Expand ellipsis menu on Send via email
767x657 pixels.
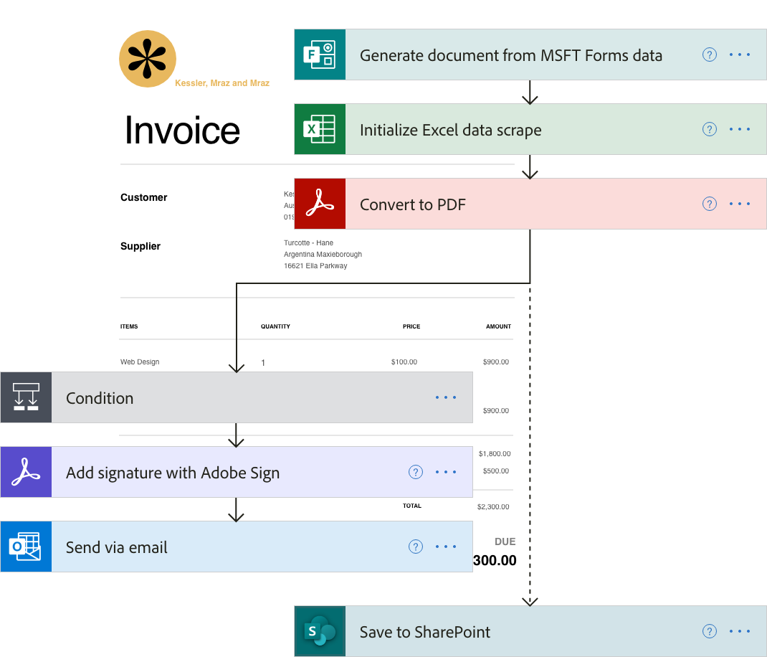pos(446,547)
